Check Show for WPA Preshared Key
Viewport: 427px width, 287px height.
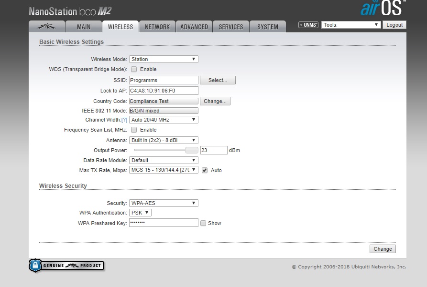pos(203,223)
